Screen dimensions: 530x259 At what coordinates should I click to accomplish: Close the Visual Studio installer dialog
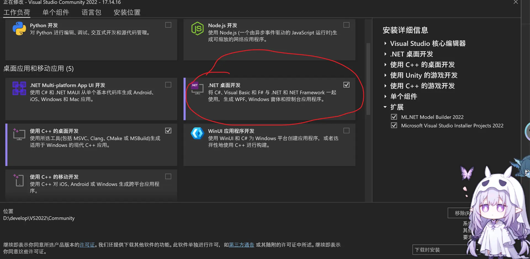coord(516,2)
